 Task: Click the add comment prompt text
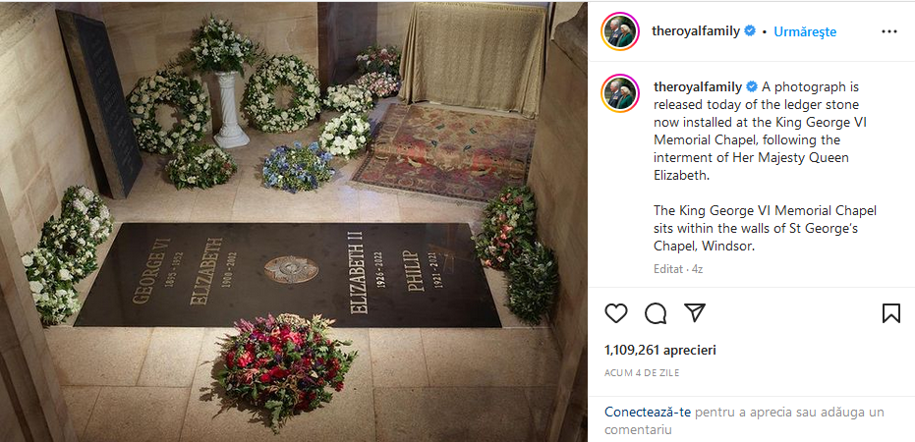pyautogui.click(x=745, y=421)
